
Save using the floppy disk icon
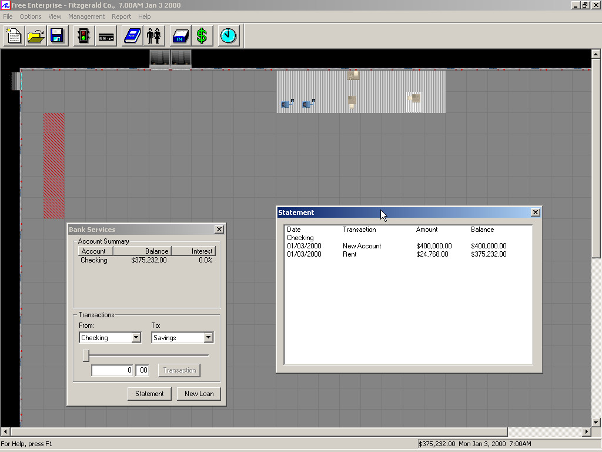coord(57,36)
